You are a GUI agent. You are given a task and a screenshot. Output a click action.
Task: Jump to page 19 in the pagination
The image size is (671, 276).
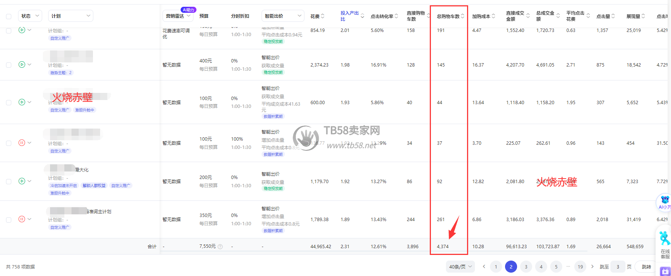[580, 267]
